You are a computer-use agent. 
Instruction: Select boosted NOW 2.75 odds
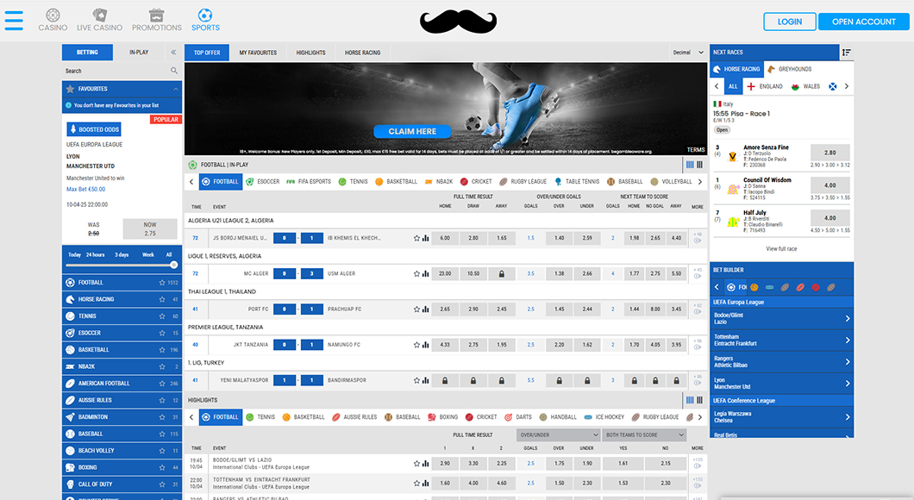tap(150, 229)
